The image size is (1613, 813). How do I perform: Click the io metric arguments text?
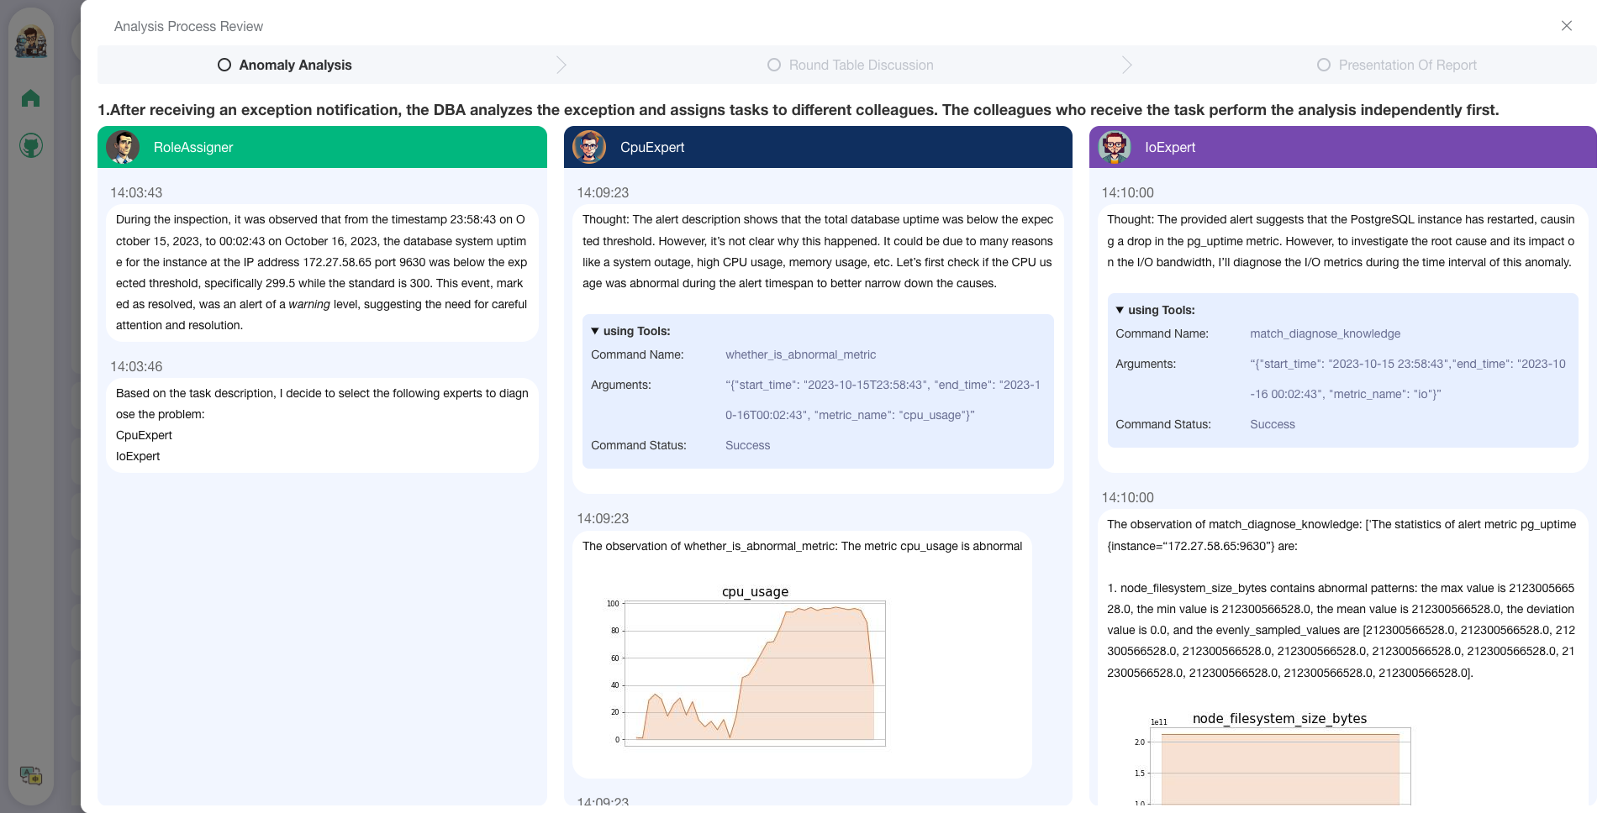(x=1407, y=379)
